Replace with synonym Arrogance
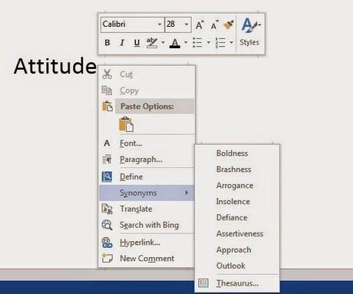The height and width of the screenshot is (294, 353). [235, 185]
